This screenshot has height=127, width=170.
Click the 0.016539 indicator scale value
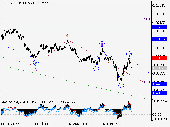[160, 101]
